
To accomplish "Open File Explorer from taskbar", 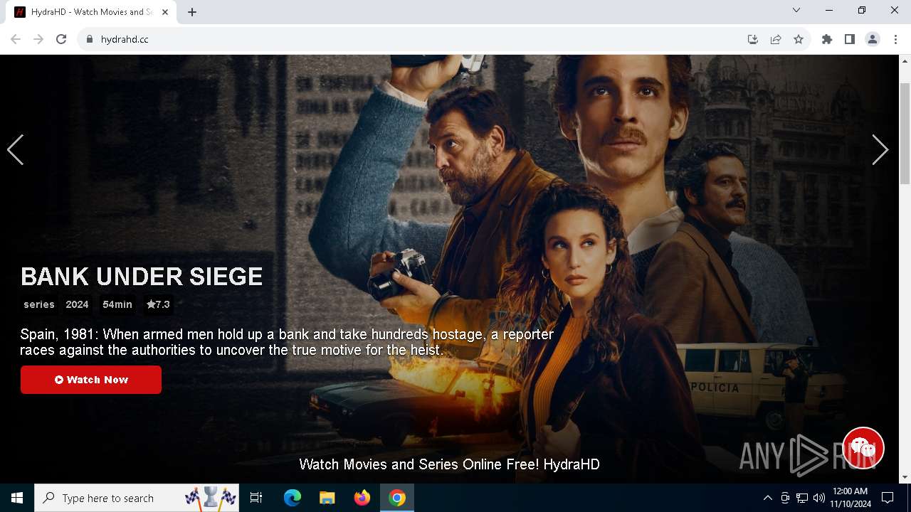I will (x=327, y=498).
